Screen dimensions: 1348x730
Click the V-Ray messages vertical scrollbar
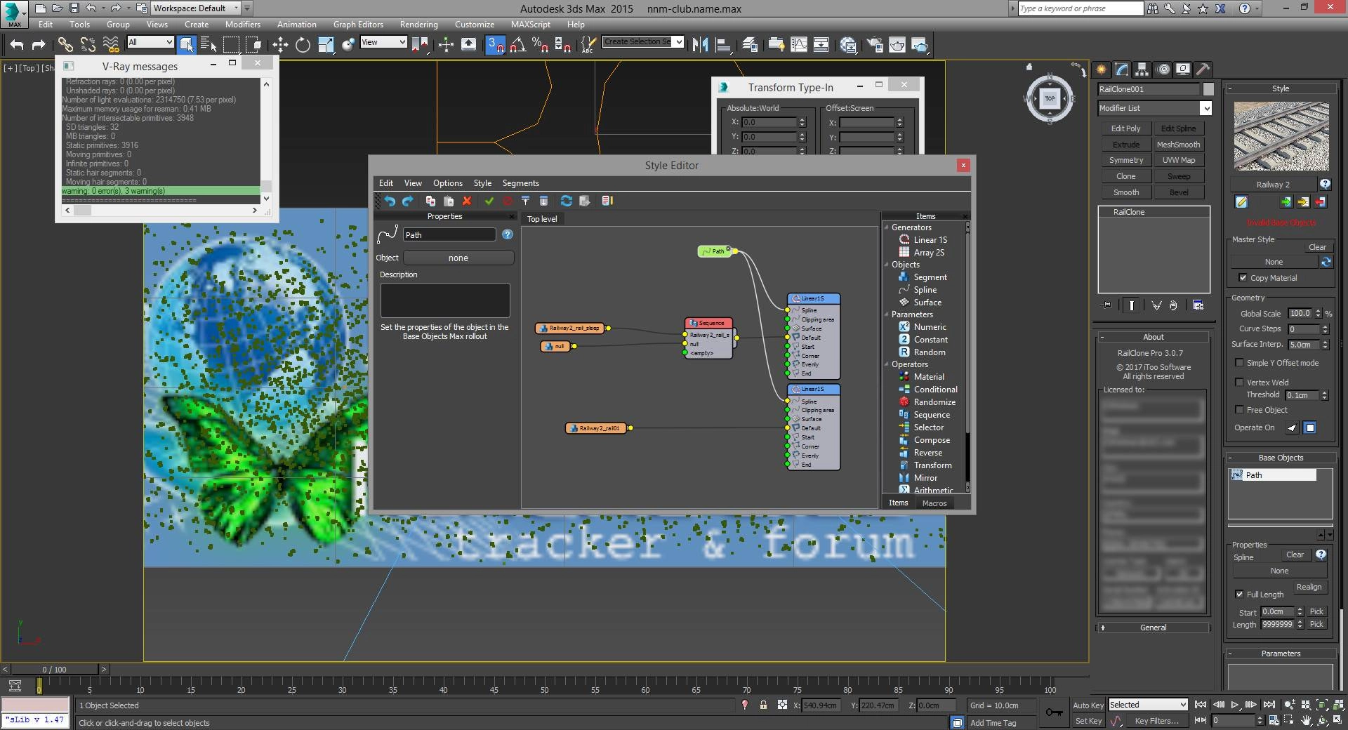click(266, 140)
